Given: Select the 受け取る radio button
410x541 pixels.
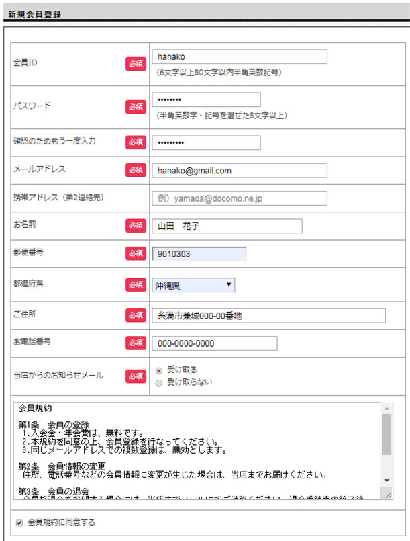Looking at the screenshot, I should [159, 371].
